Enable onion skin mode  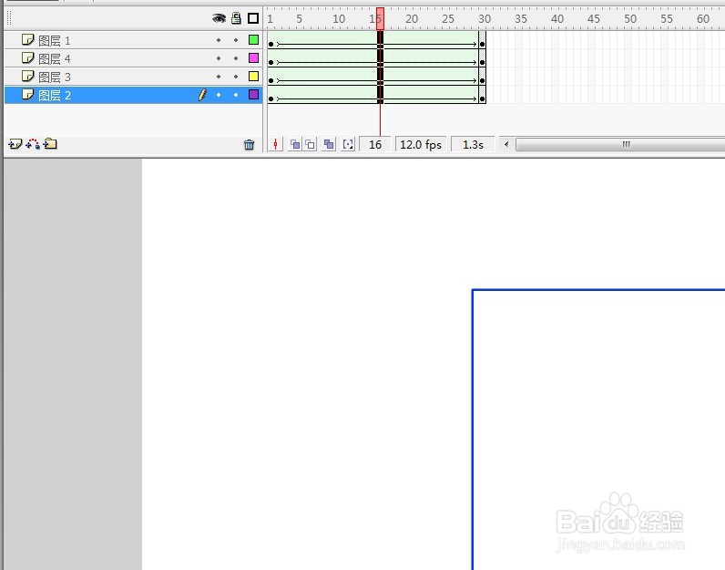pos(294,144)
